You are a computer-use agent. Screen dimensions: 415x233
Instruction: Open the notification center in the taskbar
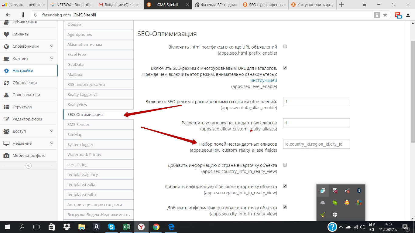pos(405,227)
